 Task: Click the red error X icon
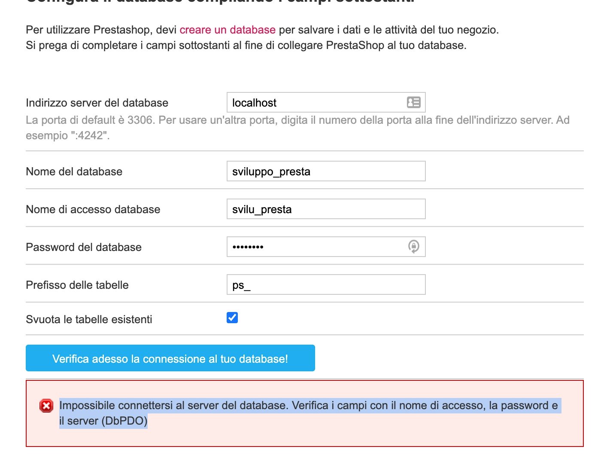(46, 406)
